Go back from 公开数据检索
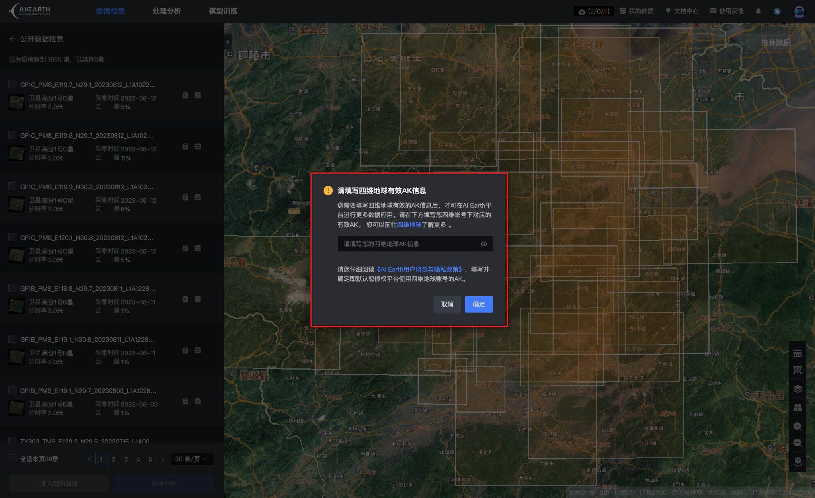815x498 pixels. click(13, 39)
